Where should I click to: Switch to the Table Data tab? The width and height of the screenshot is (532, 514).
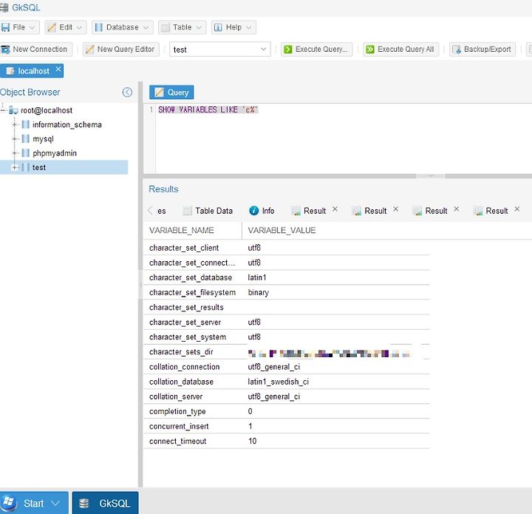(x=208, y=211)
